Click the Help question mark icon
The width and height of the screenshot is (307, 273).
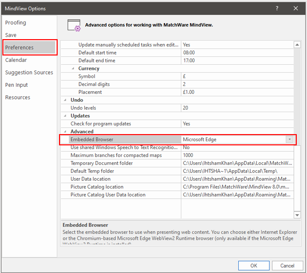[x=277, y=9]
